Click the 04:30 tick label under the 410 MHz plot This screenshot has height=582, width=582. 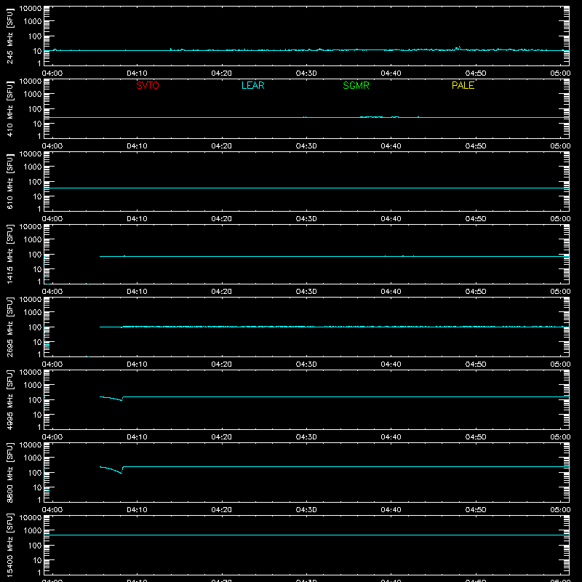pyautogui.click(x=306, y=146)
